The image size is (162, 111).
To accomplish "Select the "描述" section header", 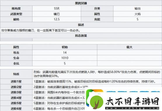I will (81, 25).
